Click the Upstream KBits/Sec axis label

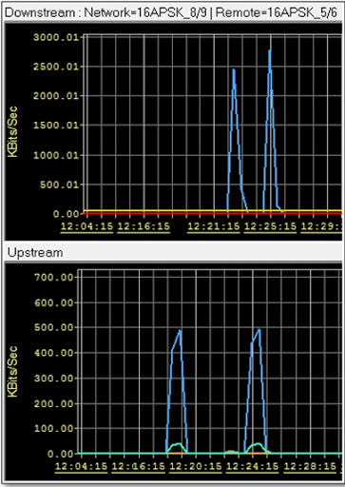tap(12, 372)
